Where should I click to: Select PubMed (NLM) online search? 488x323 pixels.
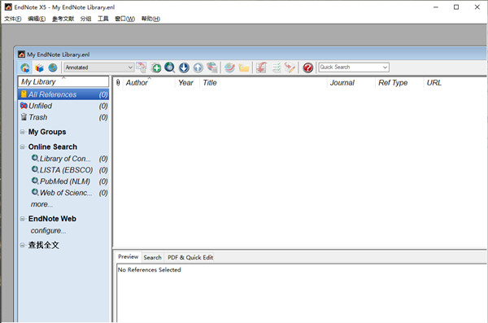[x=69, y=181]
